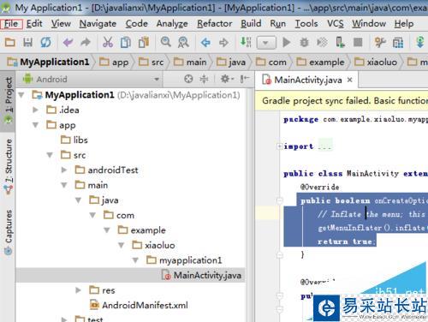Click the Undo arrow icon

click(68, 42)
